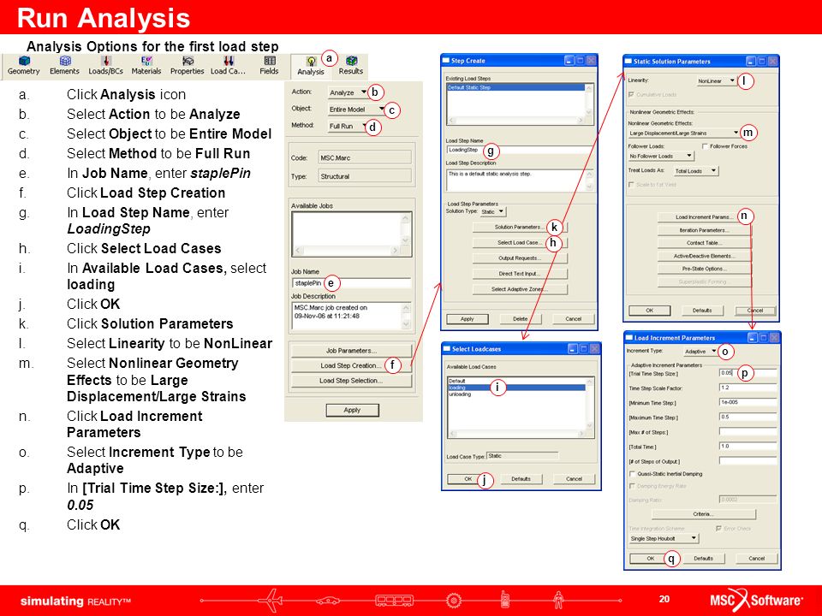
Task: Click the Direct Text Input button
Action: [520, 274]
